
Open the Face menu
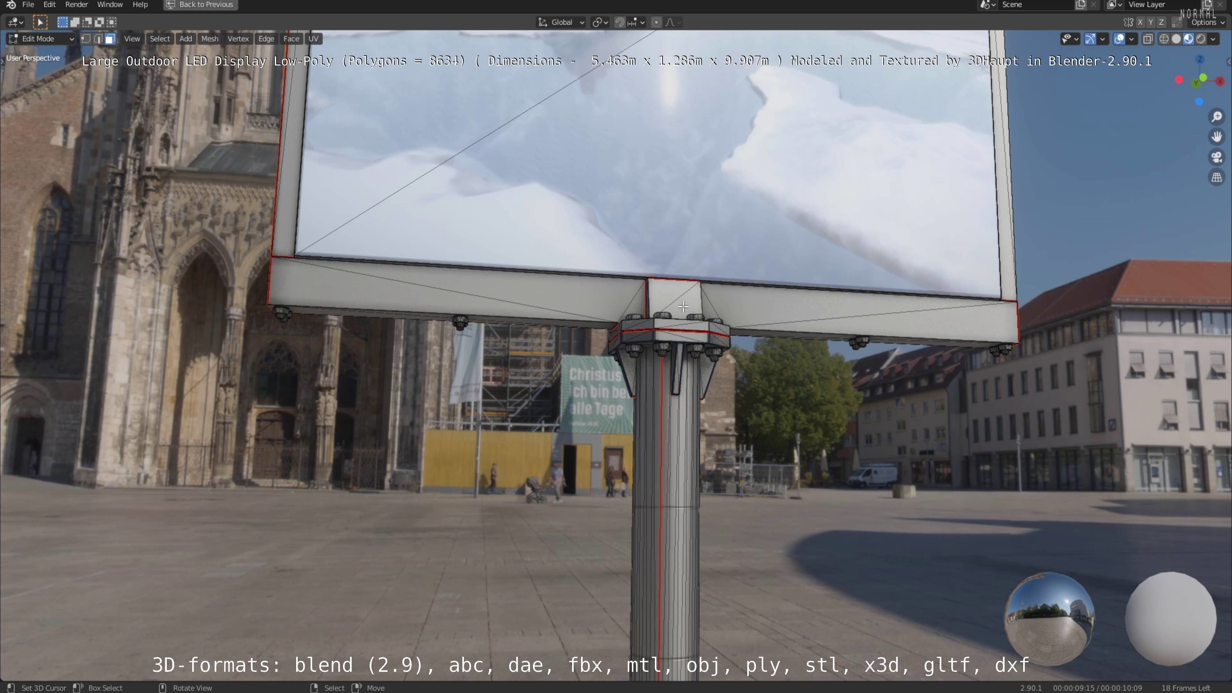coord(291,39)
